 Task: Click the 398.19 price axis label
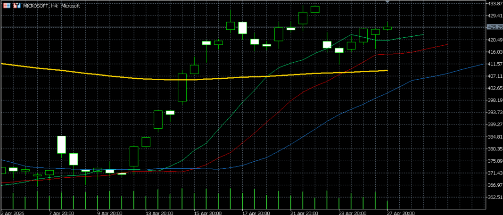pos(495,100)
